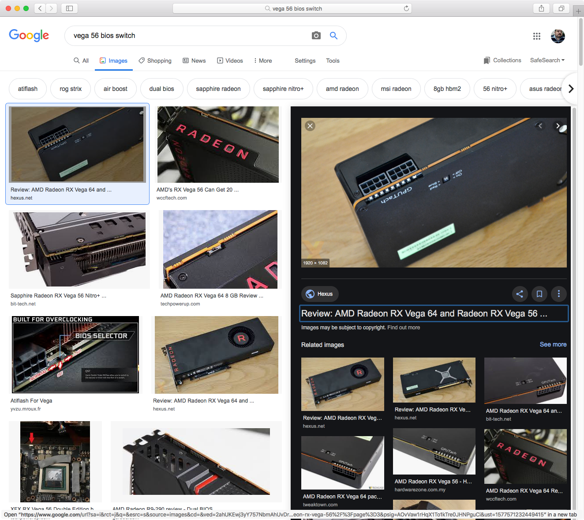Open the Atiflash For Vega BIOS selector thumbnail
Screen dimensions: 584x520
pos(75,354)
